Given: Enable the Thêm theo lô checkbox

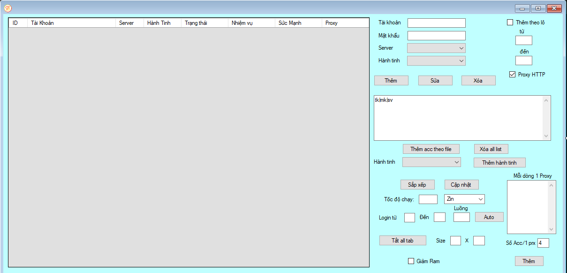Looking at the screenshot, I should point(510,22).
